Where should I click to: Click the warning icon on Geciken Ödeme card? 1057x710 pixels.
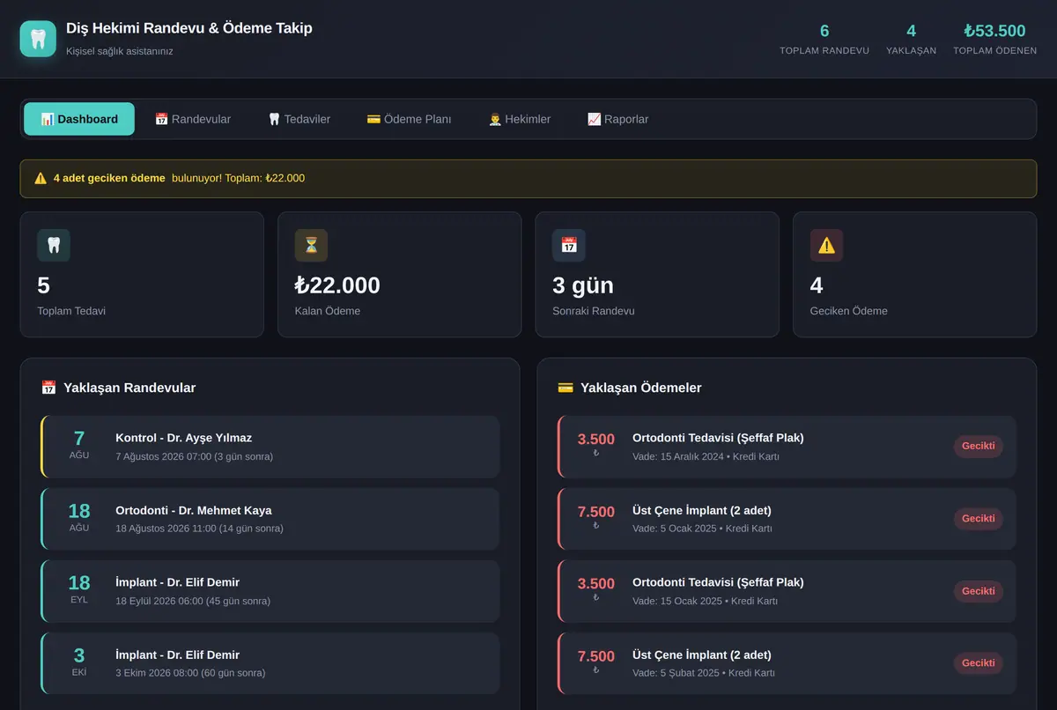point(826,246)
